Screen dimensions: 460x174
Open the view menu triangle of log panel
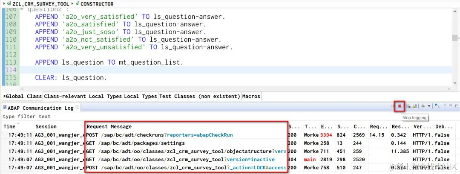click(x=445, y=105)
